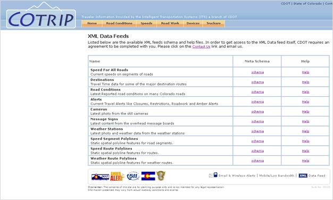Open the Truckers tab

coord(213,23)
